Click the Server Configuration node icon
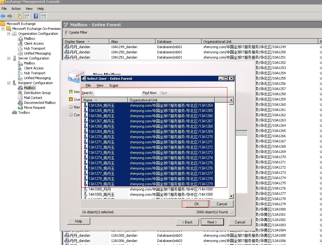Screen dimensions: 322x245 click(x=14, y=58)
